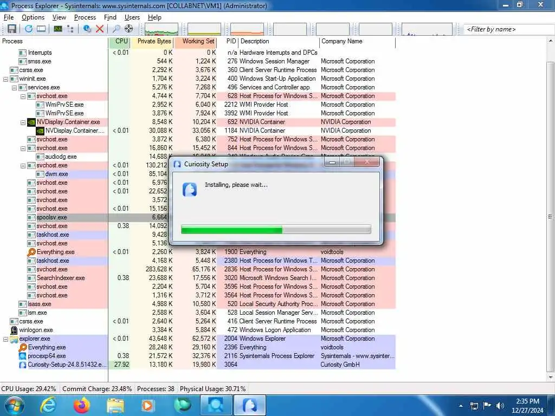Open the Help menu
The image size is (555, 416).
pyautogui.click(x=154, y=17)
